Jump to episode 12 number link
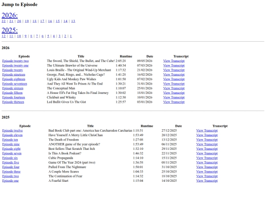Viewport: 266px width, 199px height. 3,36
